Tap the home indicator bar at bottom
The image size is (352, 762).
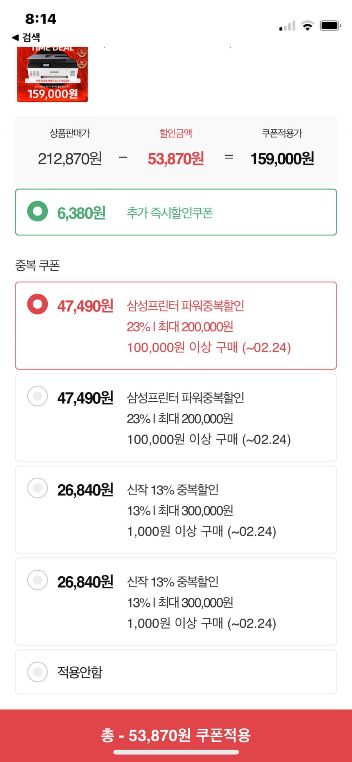[x=176, y=752]
